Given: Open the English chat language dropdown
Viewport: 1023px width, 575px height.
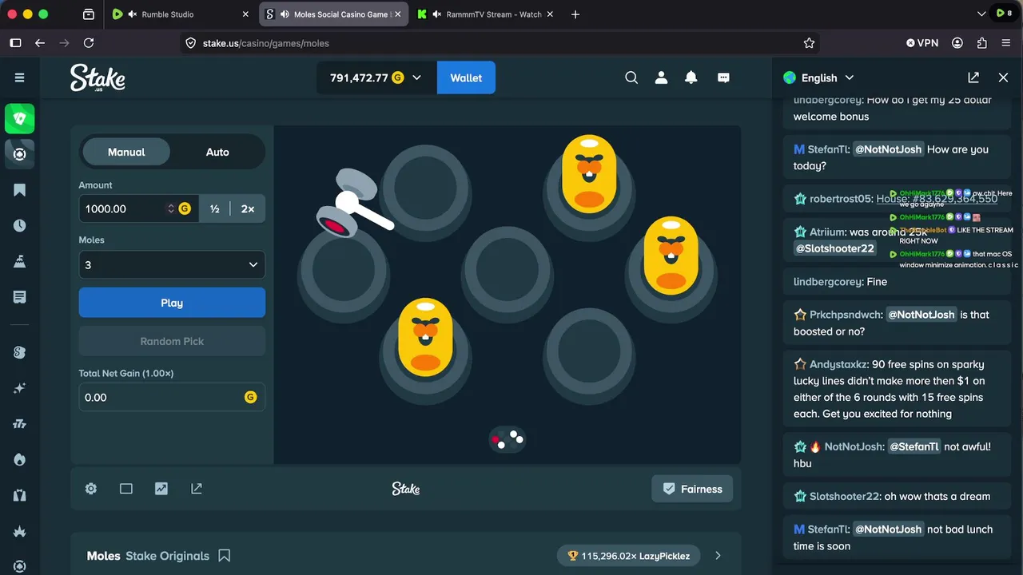Looking at the screenshot, I should click(818, 77).
